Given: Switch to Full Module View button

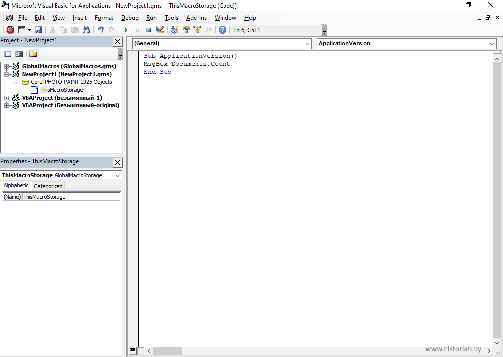Looking at the screenshot, I should coord(140,351).
